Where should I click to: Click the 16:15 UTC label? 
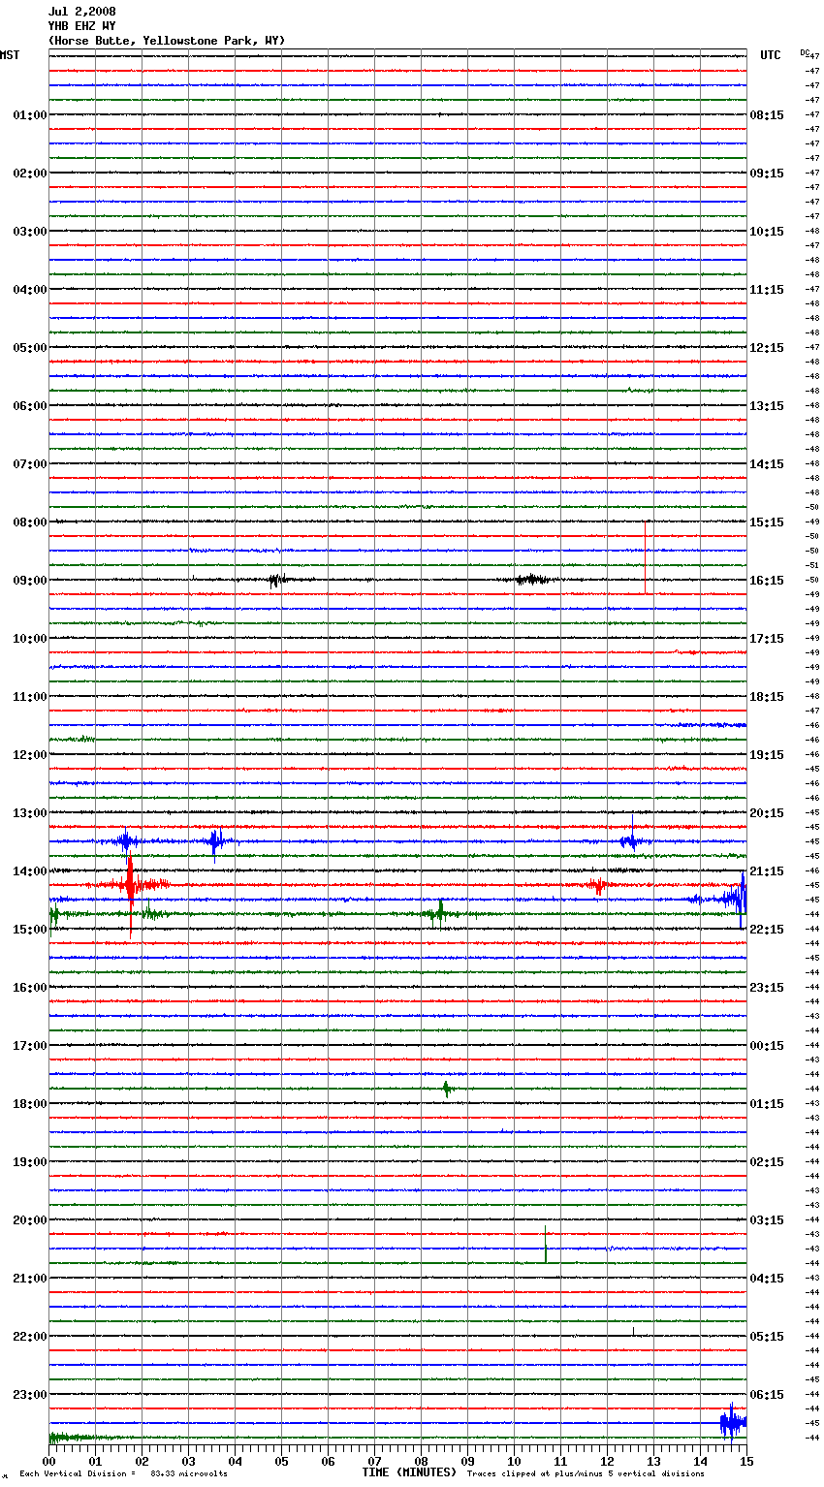click(x=767, y=581)
